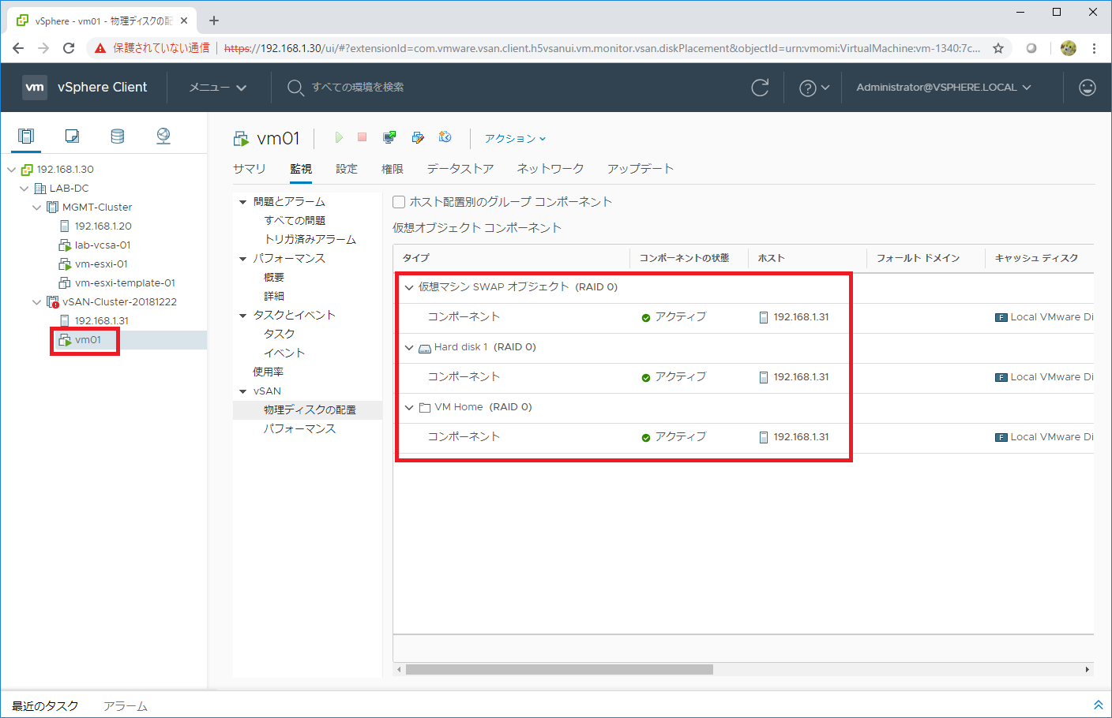The width and height of the screenshot is (1112, 718).
Task: Open すべての問題 in monitor menu
Action: (295, 221)
